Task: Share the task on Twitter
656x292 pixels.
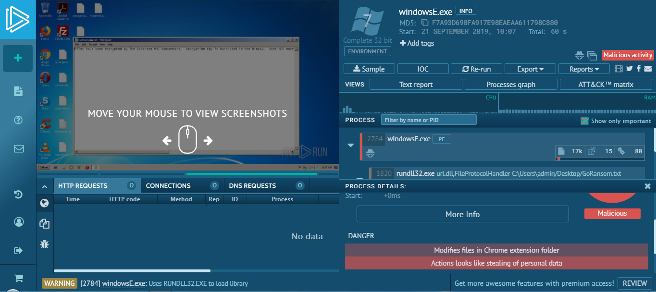Action: tap(630, 69)
